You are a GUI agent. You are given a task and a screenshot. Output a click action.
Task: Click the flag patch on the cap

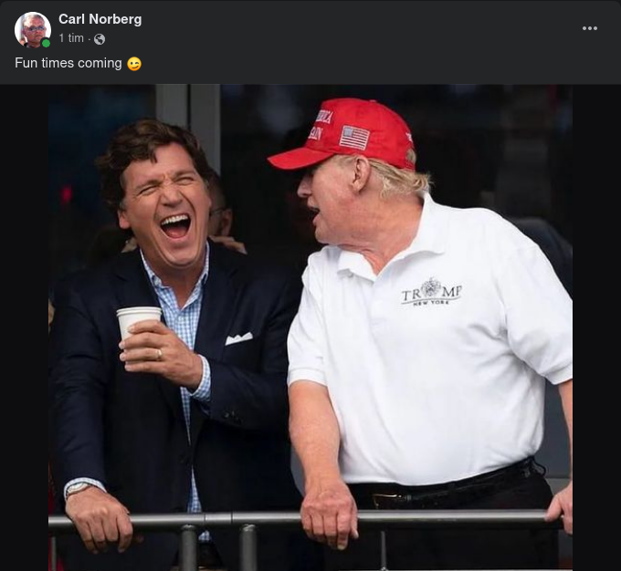(354, 137)
